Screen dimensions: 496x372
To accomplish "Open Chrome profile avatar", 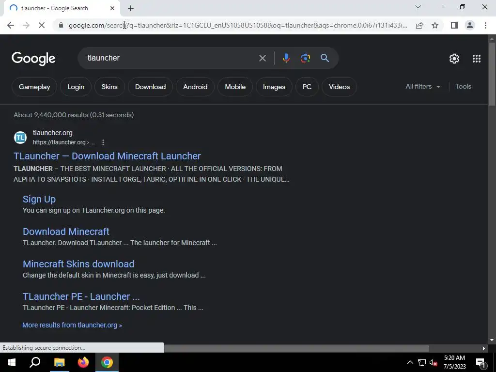I will click(470, 25).
